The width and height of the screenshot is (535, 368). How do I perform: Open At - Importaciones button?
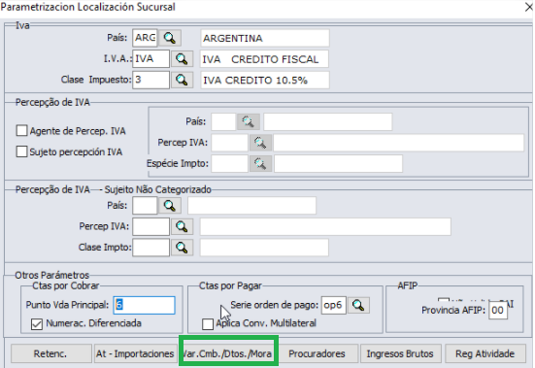tap(135, 353)
